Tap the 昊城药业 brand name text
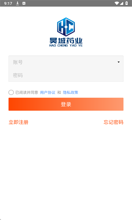 [66, 41]
